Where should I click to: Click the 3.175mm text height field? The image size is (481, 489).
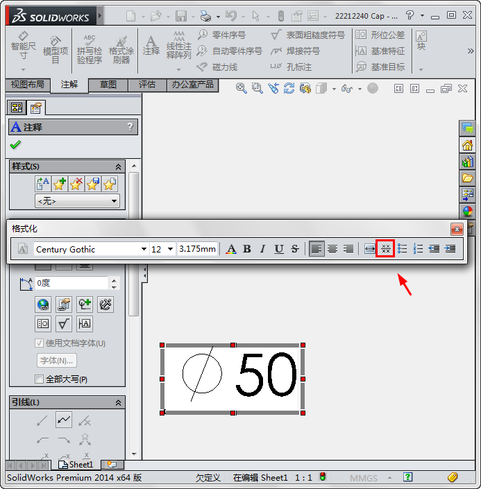[x=197, y=249]
